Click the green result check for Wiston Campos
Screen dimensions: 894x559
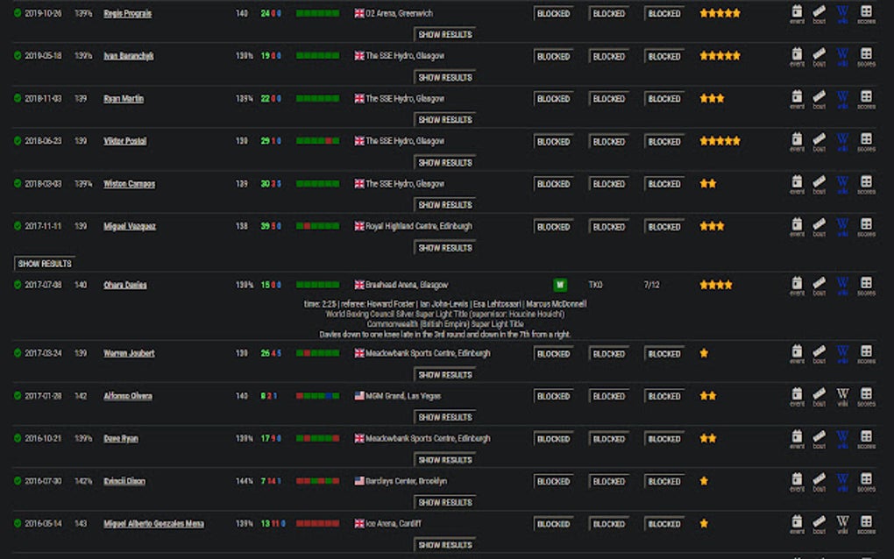point(17,183)
